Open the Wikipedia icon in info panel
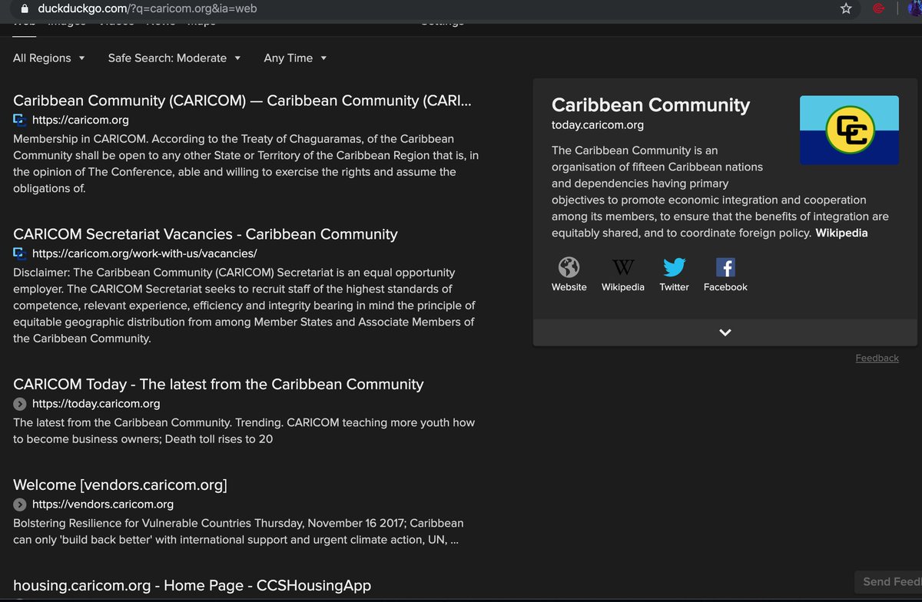The width and height of the screenshot is (922, 602). tap(623, 267)
